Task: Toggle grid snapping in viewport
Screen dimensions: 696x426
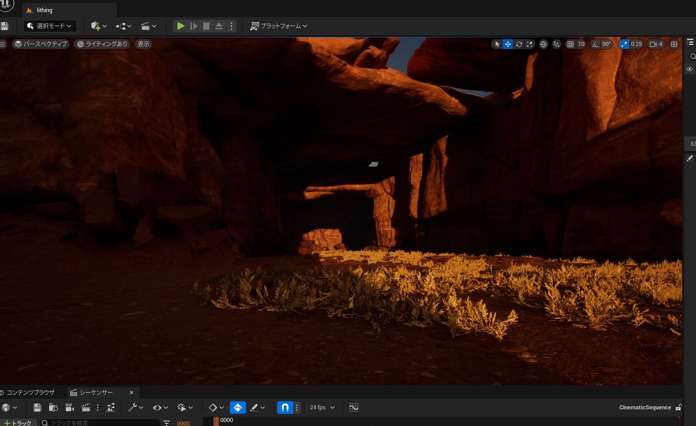Action: [x=571, y=44]
